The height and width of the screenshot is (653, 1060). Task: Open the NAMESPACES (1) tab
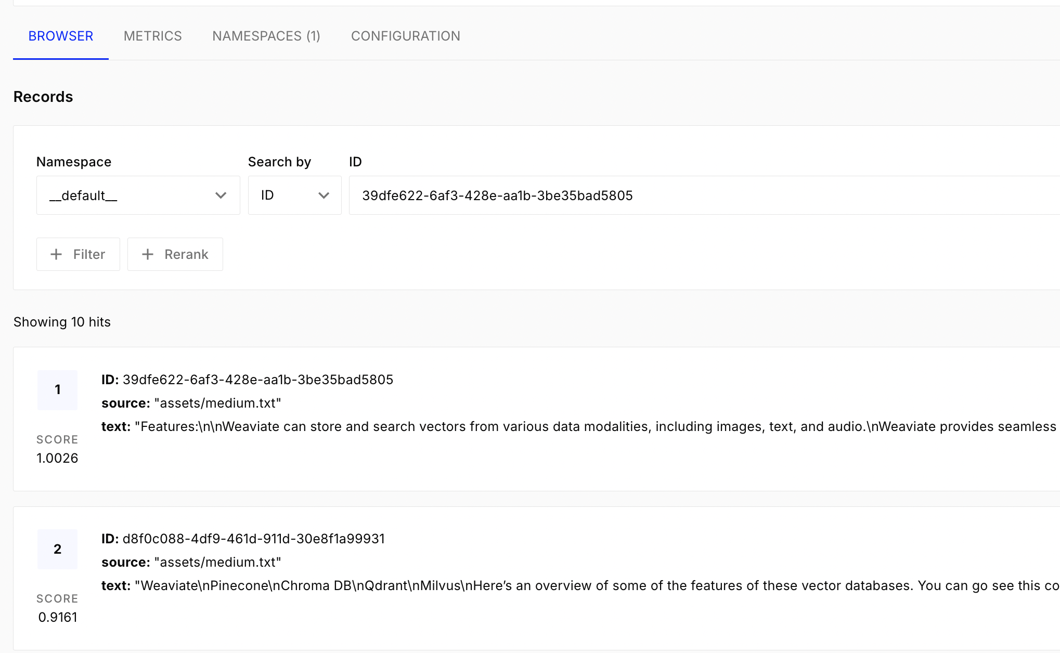click(x=266, y=36)
